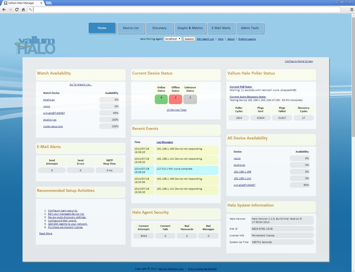
Task: Open the studioii-pc device link
Action: 50,120
